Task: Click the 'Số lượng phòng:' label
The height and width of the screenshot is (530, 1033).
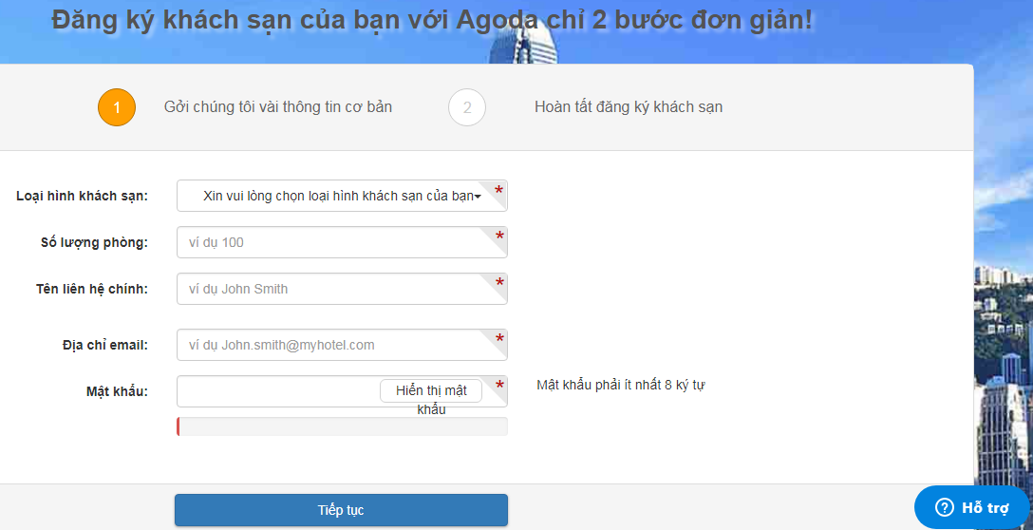Action: click(94, 242)
